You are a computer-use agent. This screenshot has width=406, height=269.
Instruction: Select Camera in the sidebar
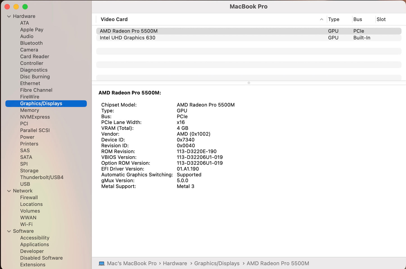[x=29, y=50]
